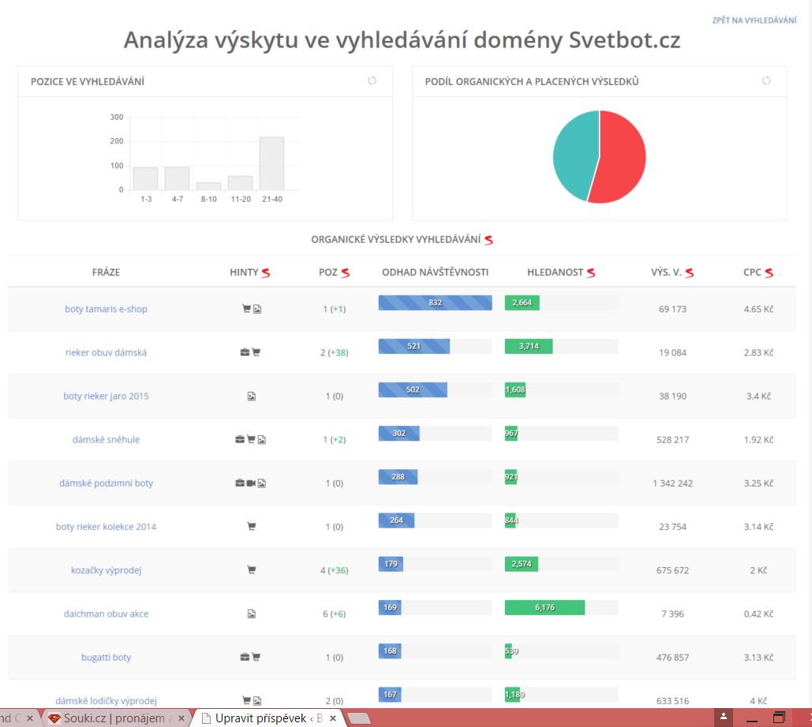Click the 4-7 bar in position chart
This screenshot has height=727, width=812.
pyautogui.click(x=177, y=178)
